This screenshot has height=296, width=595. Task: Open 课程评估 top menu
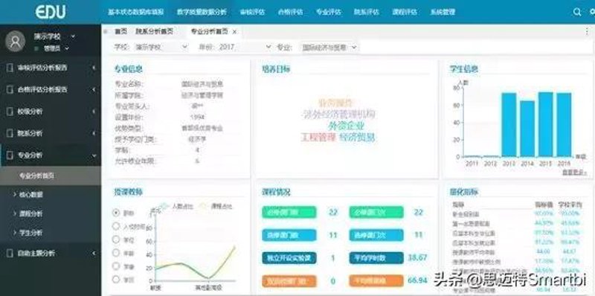coord(405,12)
